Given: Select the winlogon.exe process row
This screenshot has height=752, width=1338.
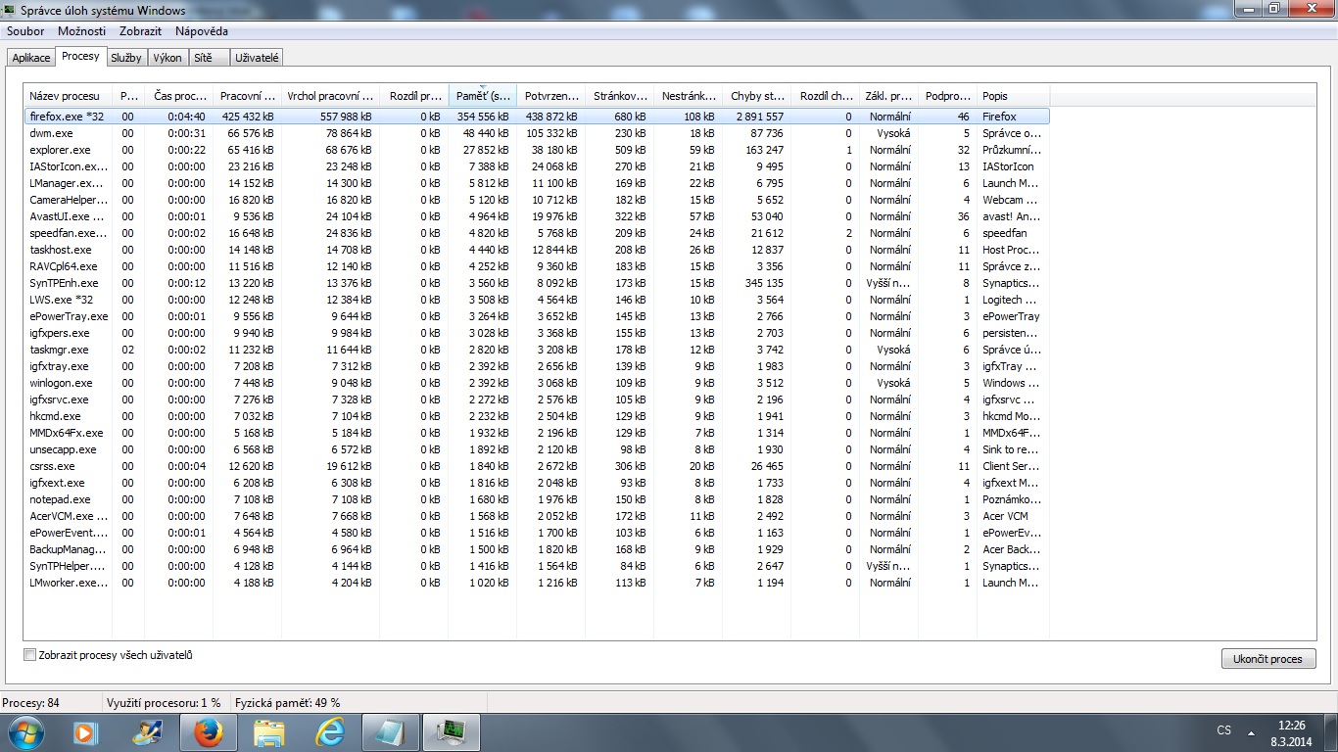Looking at the screenshot, I should tap(536, 383).
